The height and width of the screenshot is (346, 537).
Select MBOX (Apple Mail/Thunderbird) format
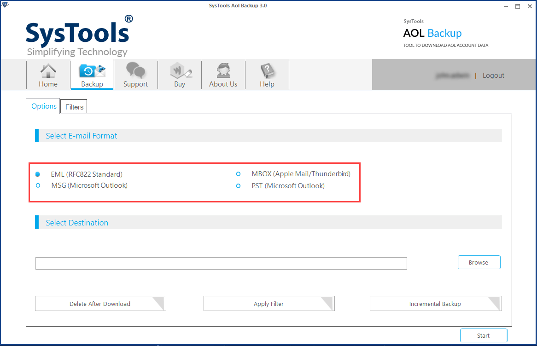(x=238, y=174)
